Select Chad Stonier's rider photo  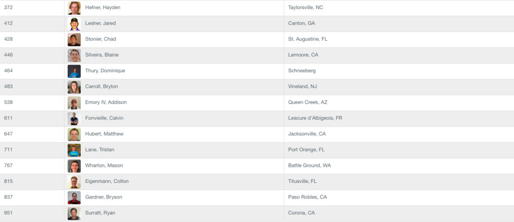[x=74, y=40]
